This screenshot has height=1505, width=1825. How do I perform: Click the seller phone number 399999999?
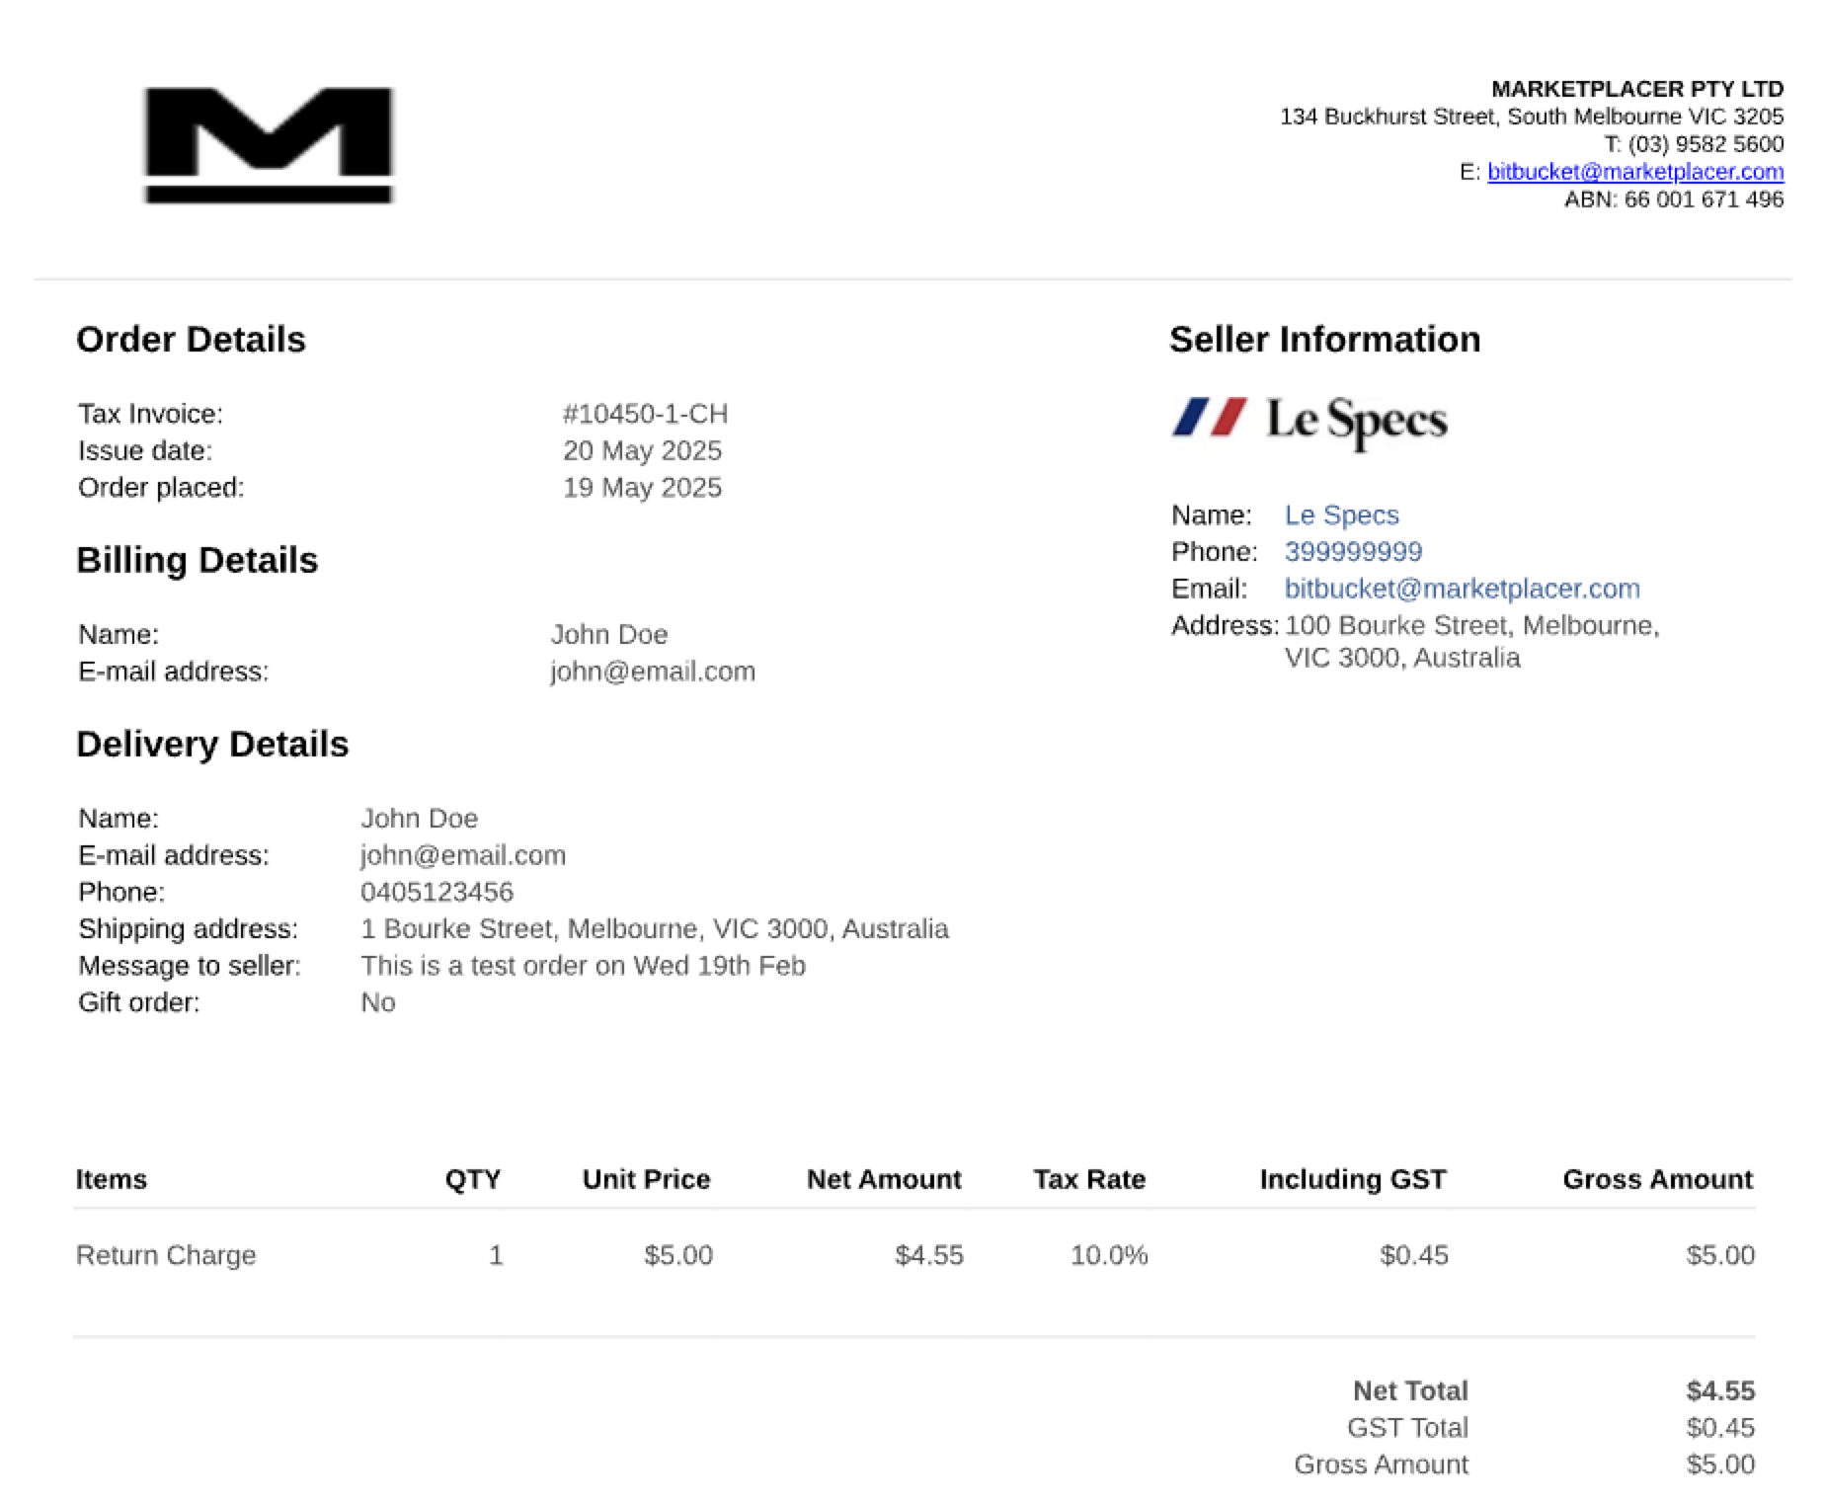point(1353,551)
